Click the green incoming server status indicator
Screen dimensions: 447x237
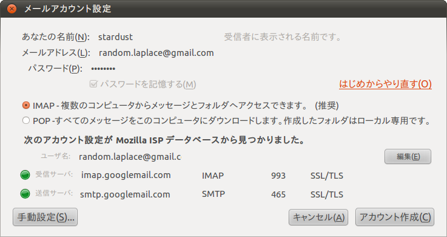click(25, 175)
